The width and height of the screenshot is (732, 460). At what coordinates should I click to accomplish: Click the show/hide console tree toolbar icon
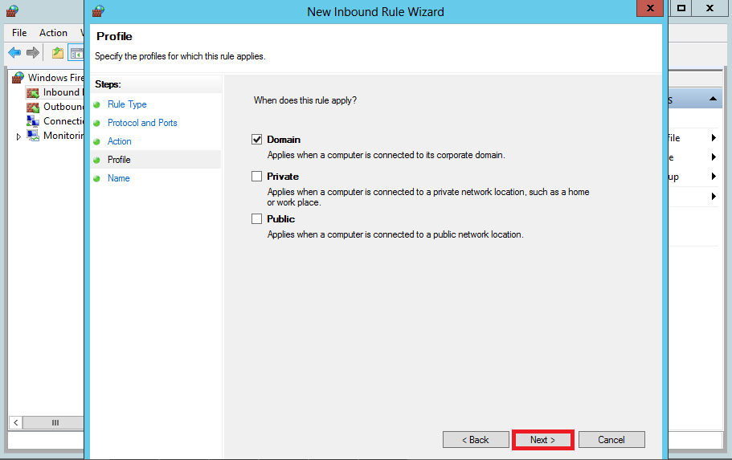[x=76, y=53]
